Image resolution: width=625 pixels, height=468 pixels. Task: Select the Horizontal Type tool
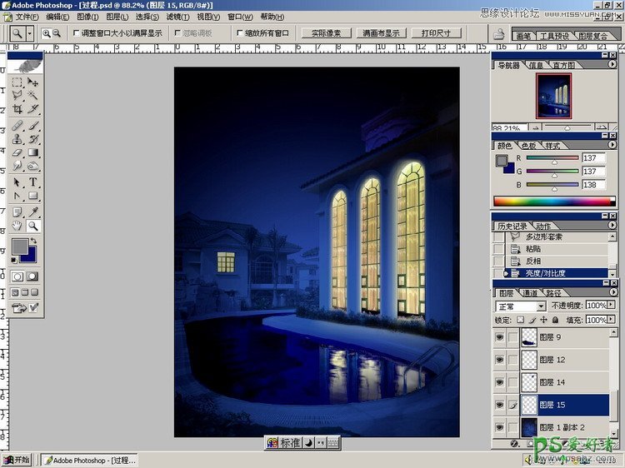tap(33, 182)
